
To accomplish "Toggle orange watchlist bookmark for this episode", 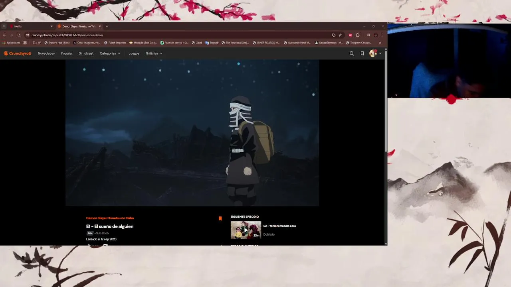I will (x=220, y=218).
